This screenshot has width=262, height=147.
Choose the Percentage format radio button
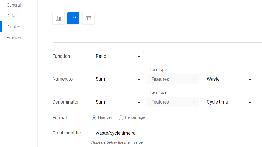(121, 118)
